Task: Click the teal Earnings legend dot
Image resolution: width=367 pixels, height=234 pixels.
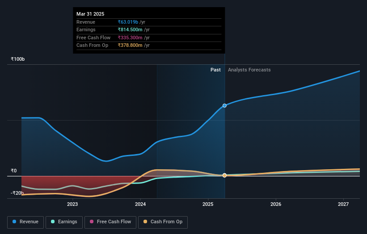Action: (x=53, y=221)
